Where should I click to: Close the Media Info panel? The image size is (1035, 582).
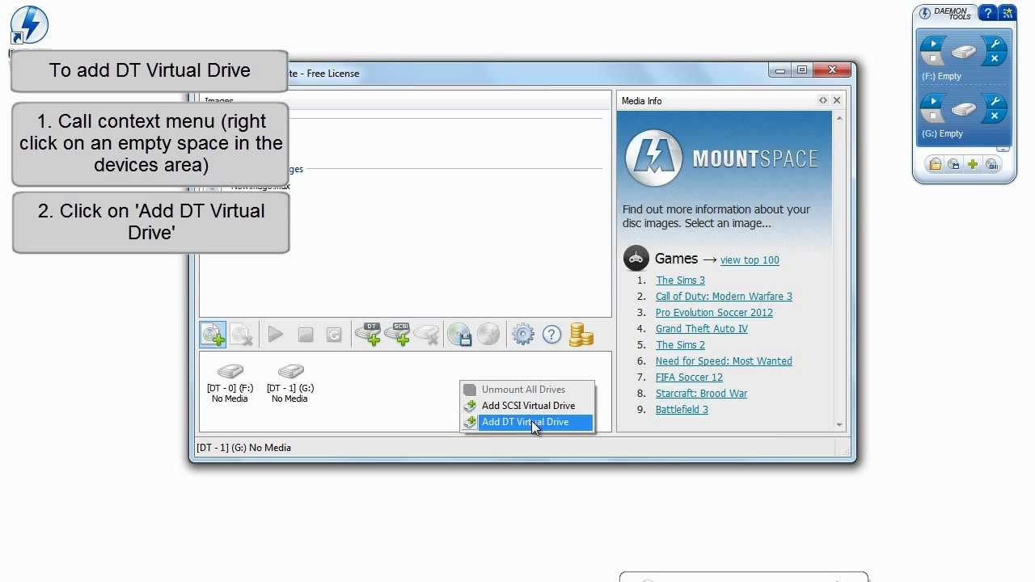(837, 100)
